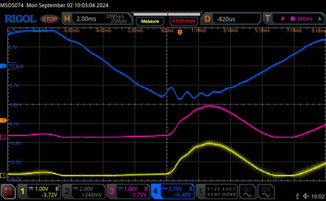Click the orange trigger position marker T
Screen dimensions: 326x201
coord(180,32)
